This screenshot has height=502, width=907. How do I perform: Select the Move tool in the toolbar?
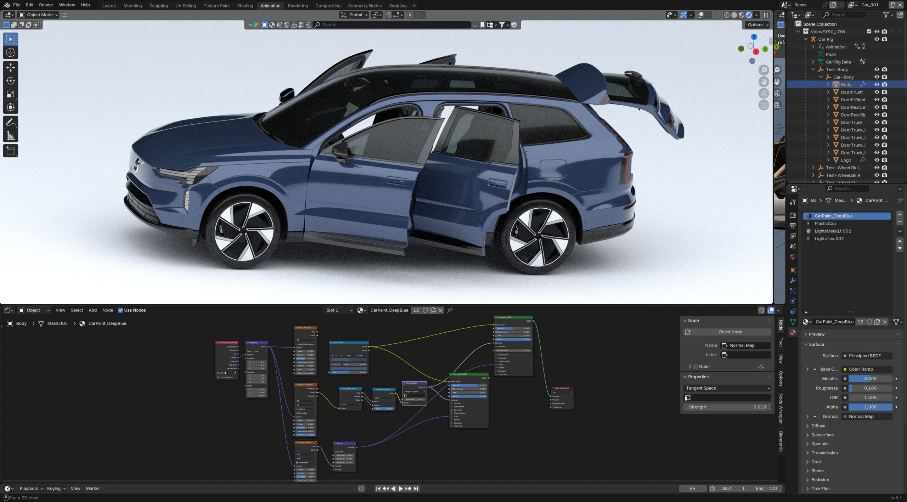pos(11,67)
